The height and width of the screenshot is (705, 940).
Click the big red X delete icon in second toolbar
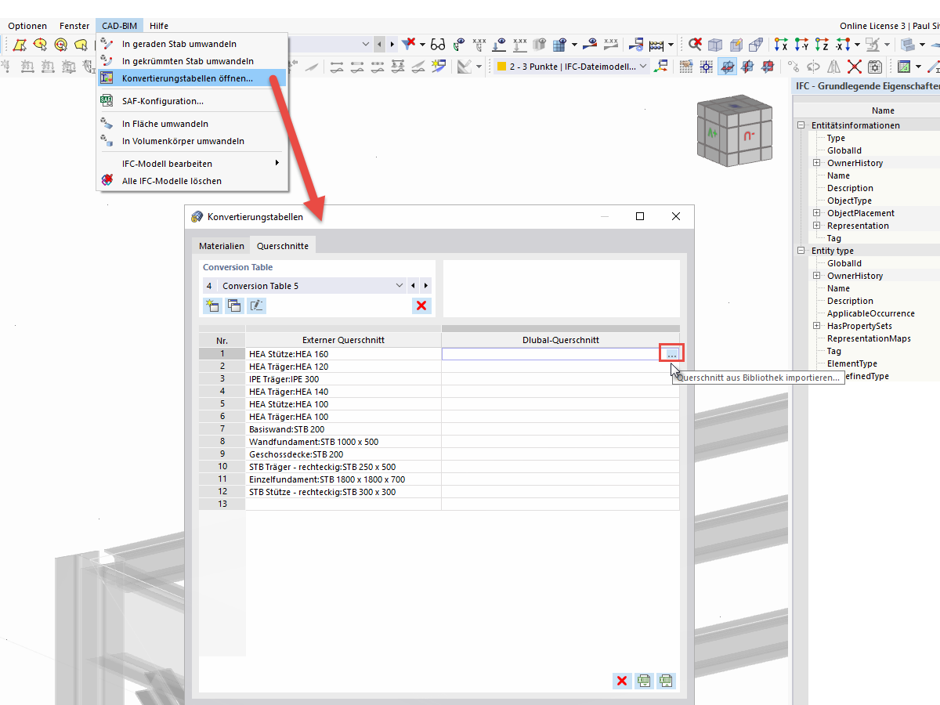tap(855, 67)
